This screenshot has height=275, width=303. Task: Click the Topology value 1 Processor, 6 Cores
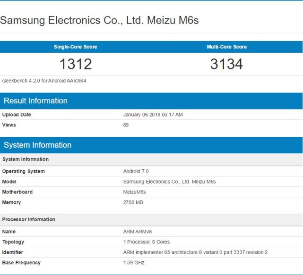tap(147, 242)
